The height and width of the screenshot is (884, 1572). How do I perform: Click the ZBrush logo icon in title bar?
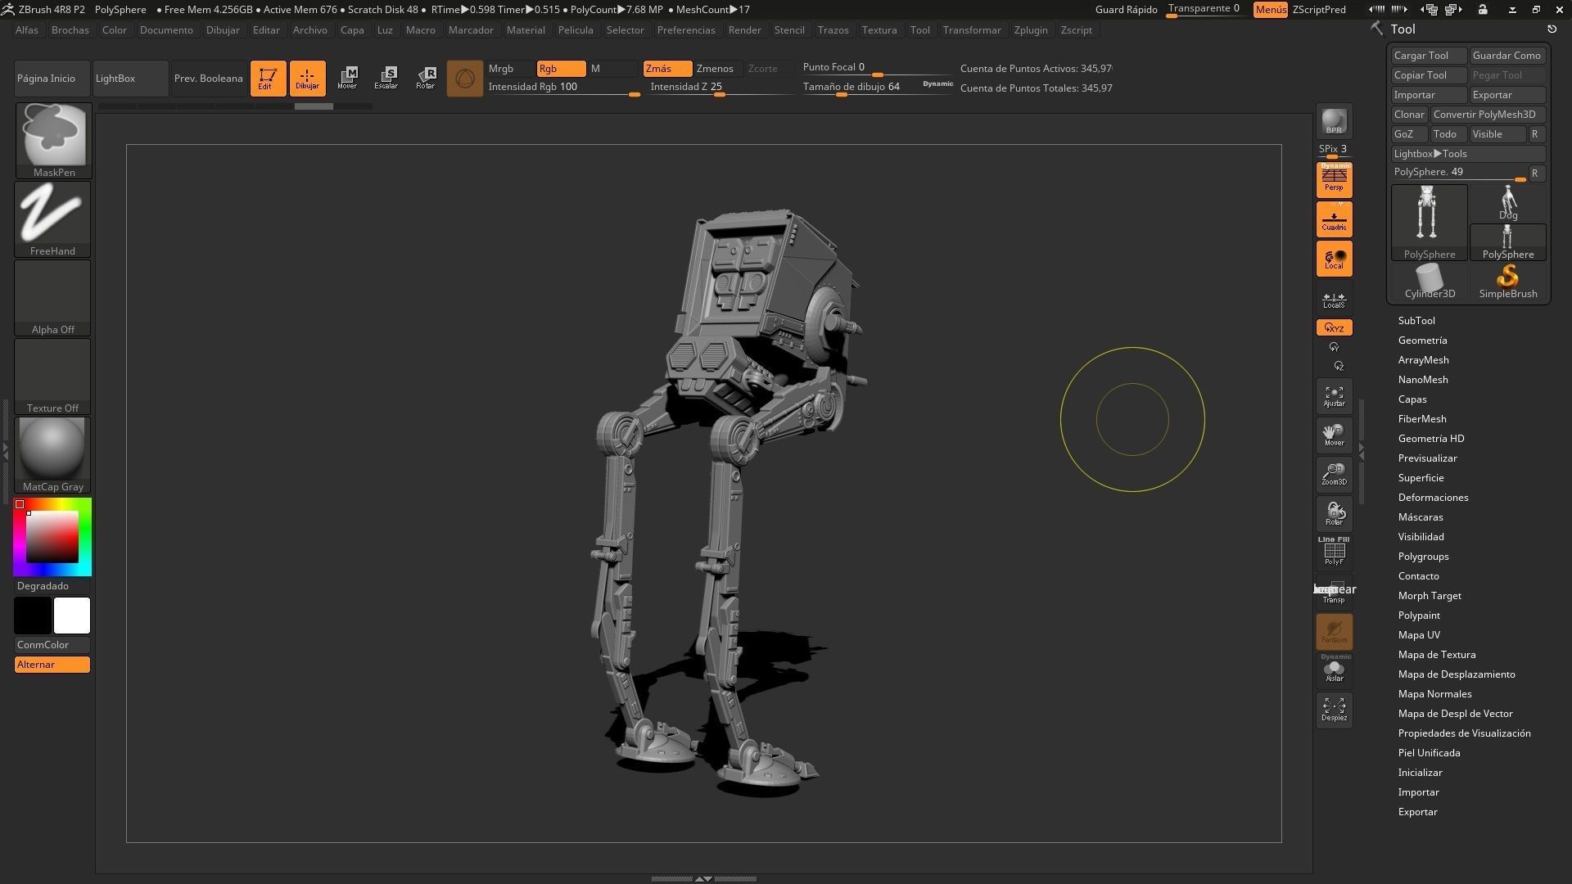7,9
